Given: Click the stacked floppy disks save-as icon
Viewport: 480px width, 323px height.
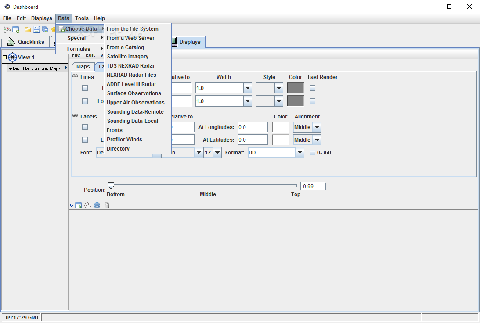Looking at the screenshot, I should point(45,30).
